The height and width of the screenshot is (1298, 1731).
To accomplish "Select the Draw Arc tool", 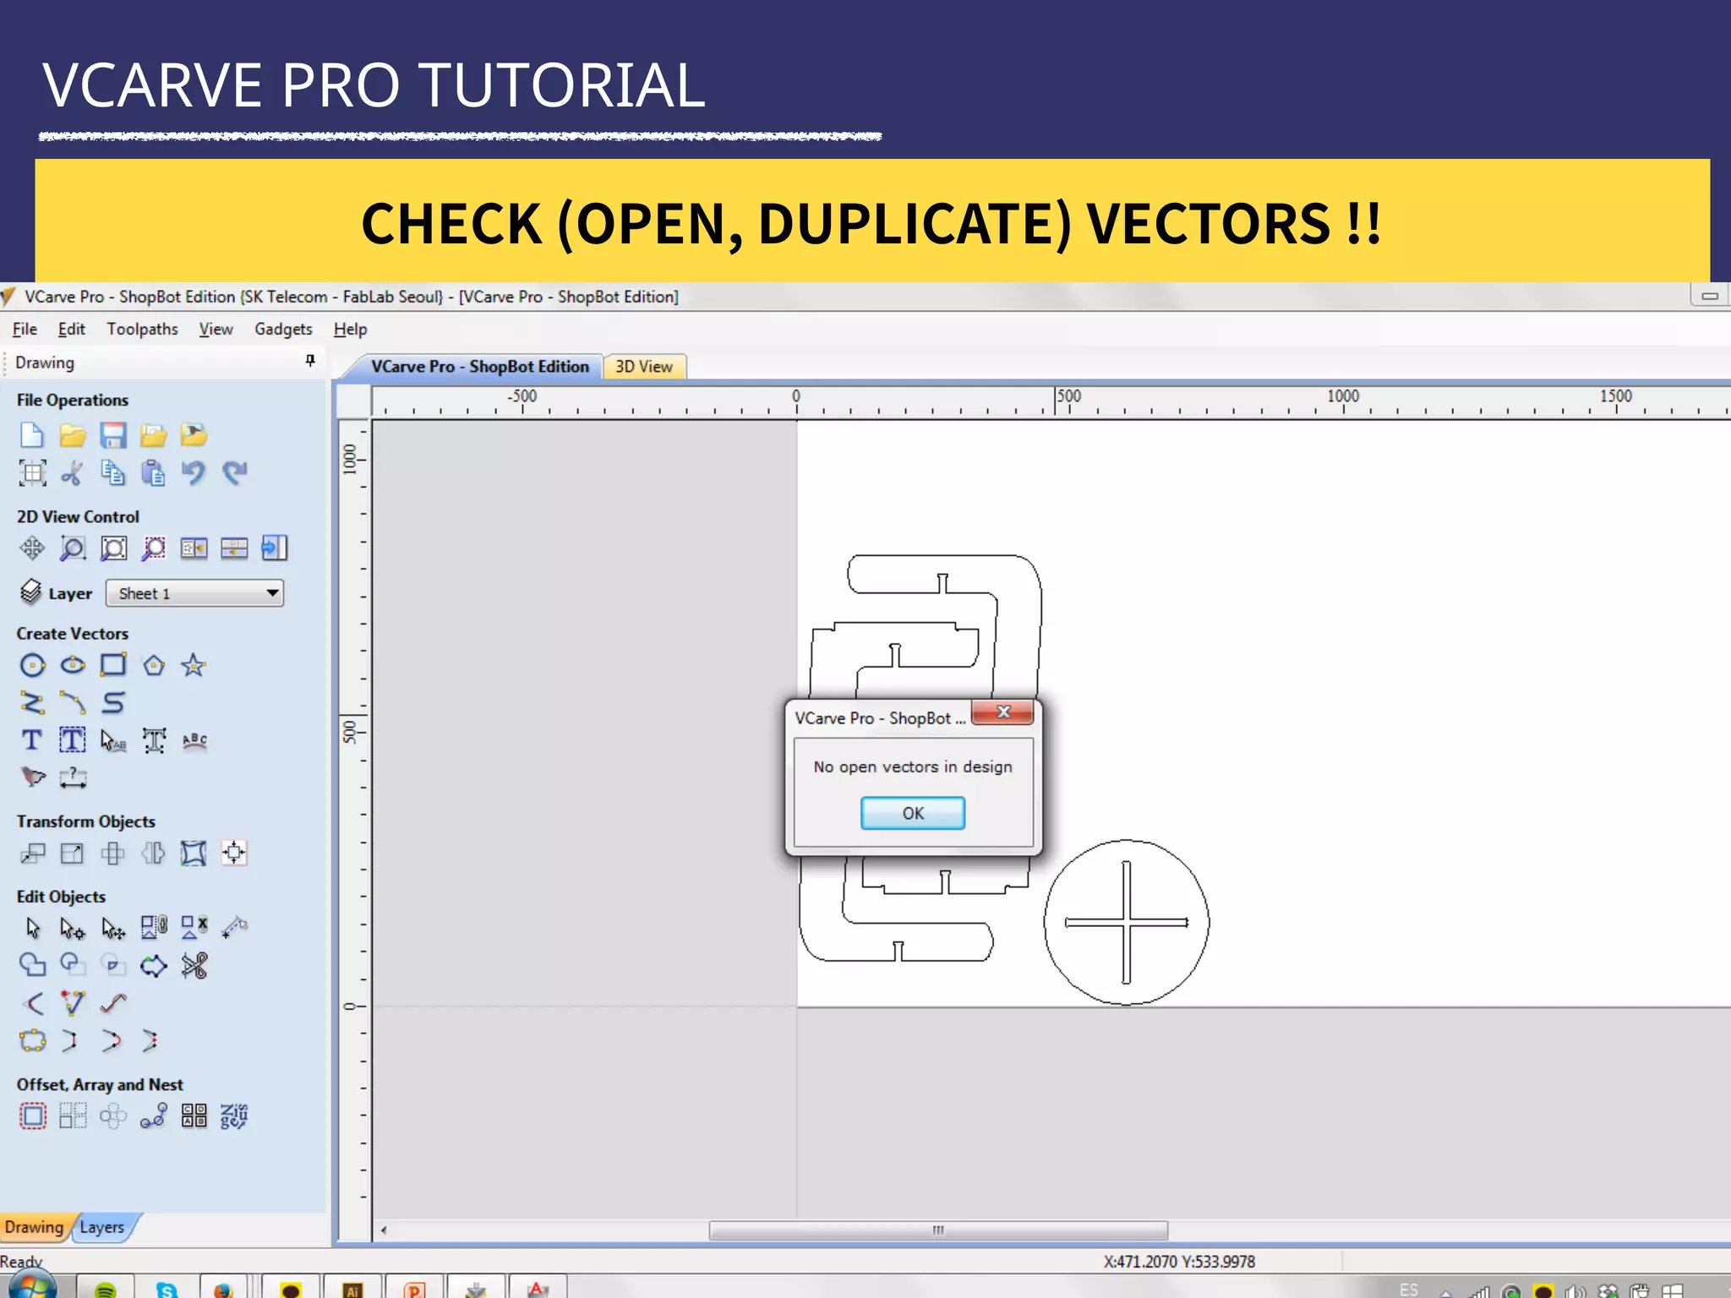I will (x=73, y=702).
